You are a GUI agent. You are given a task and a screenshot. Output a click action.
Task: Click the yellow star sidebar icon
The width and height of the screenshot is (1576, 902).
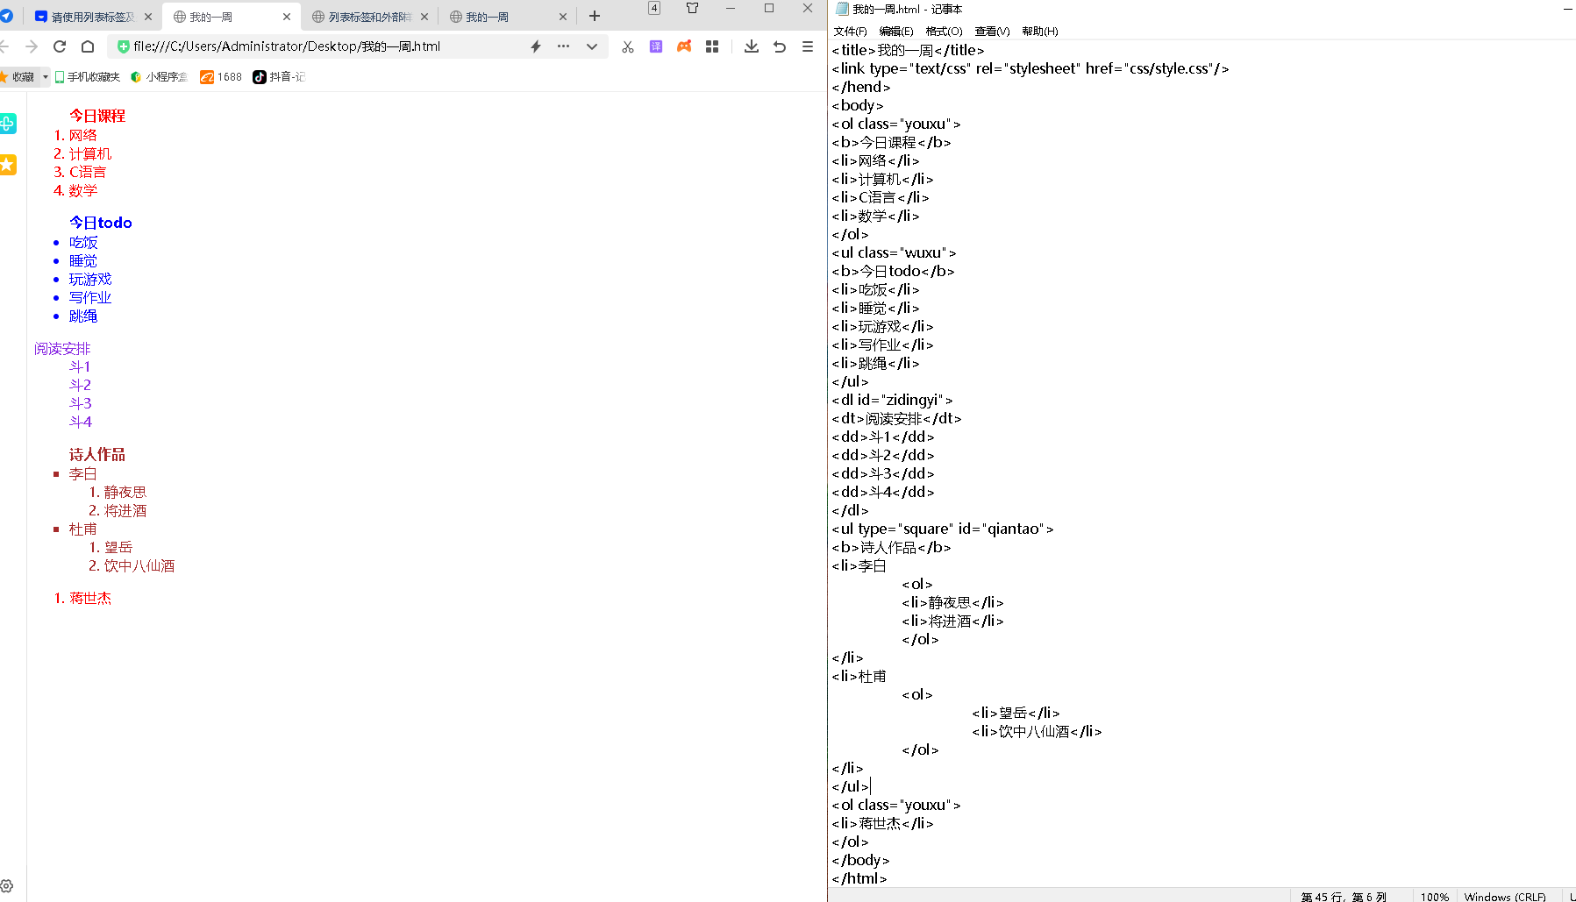coord(8,164)
